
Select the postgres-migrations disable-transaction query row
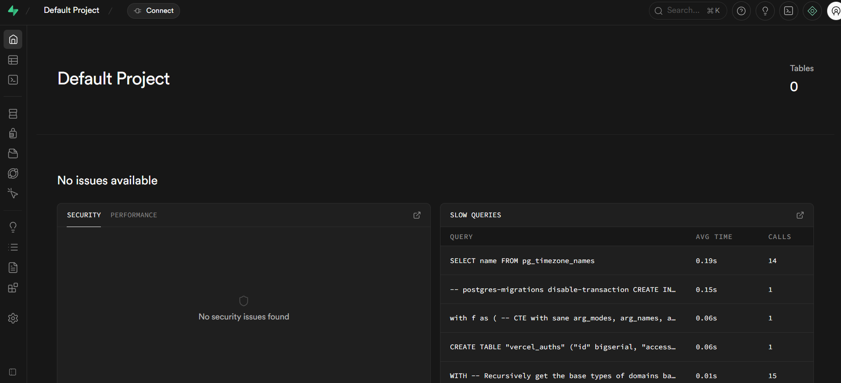pos(627,290)
